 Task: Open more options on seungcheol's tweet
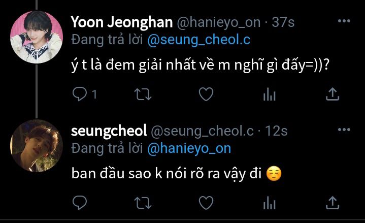[344, 130]
